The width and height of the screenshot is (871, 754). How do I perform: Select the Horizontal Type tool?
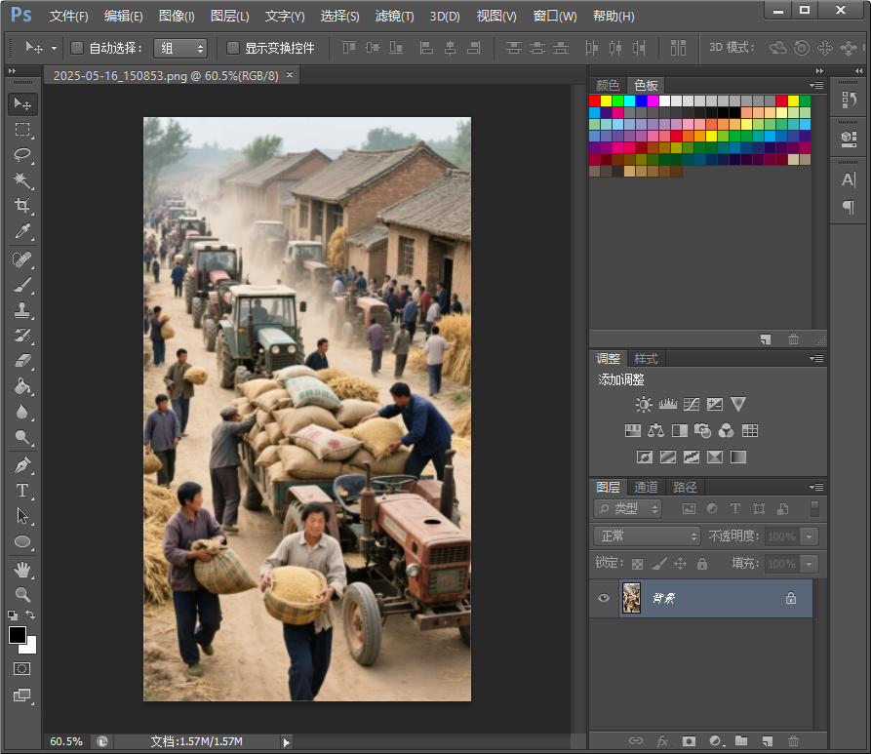[22, 491]
